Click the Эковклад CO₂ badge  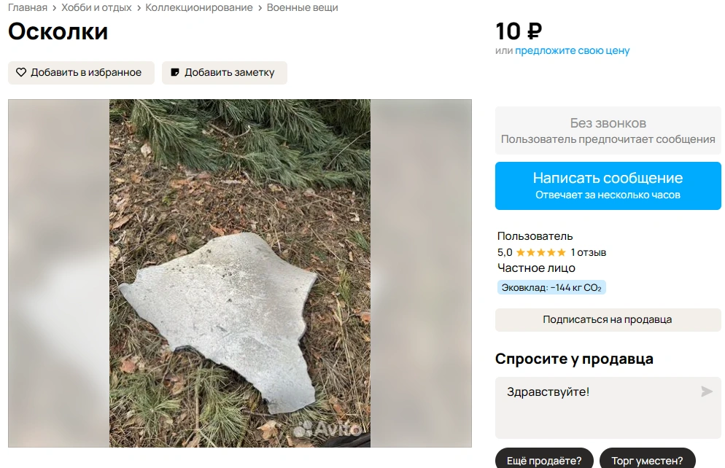551,288
